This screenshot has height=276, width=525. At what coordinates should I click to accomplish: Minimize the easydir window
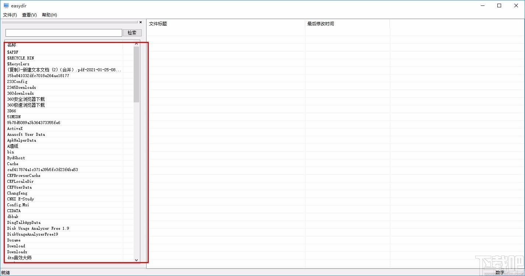(x=482, y=6)
